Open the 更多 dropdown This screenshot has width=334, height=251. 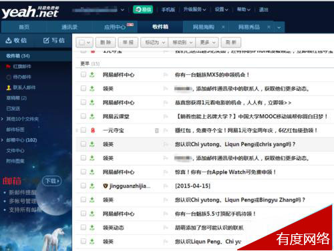pos(207,42)
